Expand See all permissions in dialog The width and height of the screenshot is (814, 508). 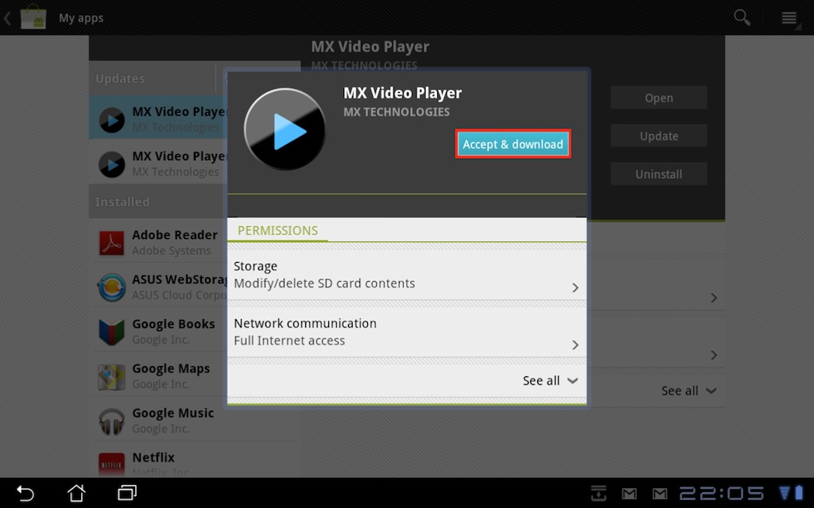click(549, 381)
